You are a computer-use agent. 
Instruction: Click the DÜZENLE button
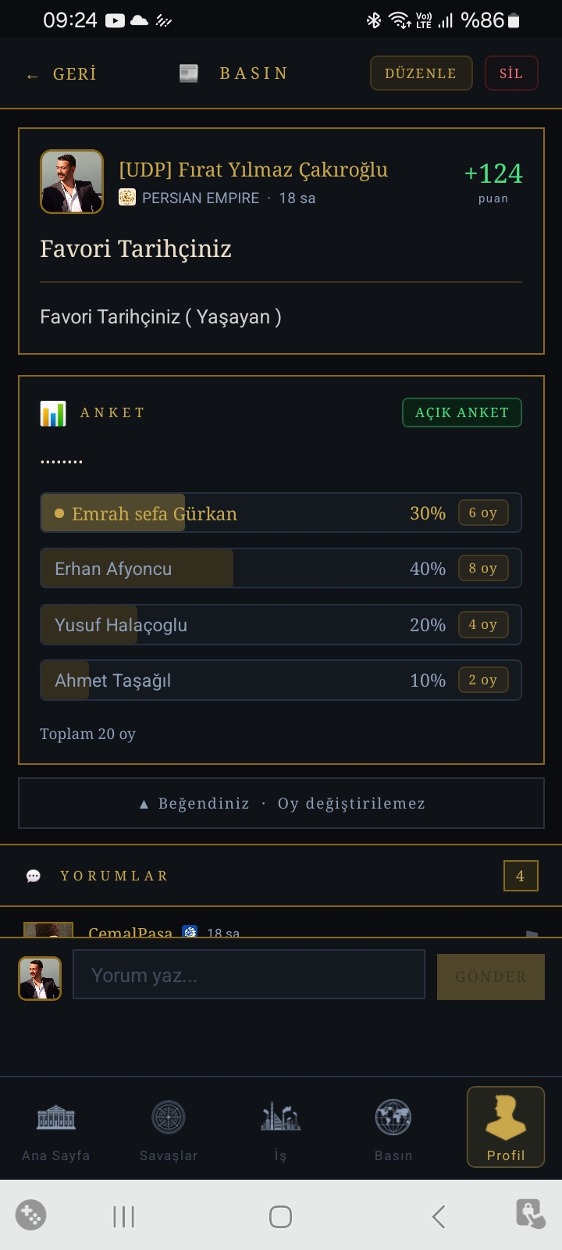pyautogui.click(x=421, y=73)
